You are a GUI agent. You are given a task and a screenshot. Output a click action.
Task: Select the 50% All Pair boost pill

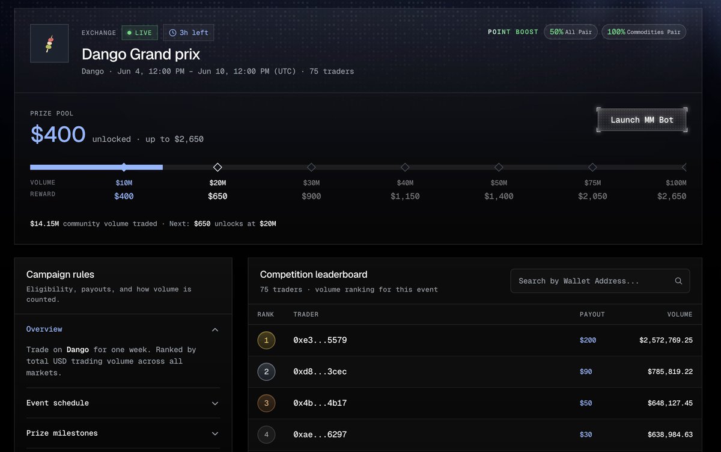pyautogui.click(x=570, y=32)
